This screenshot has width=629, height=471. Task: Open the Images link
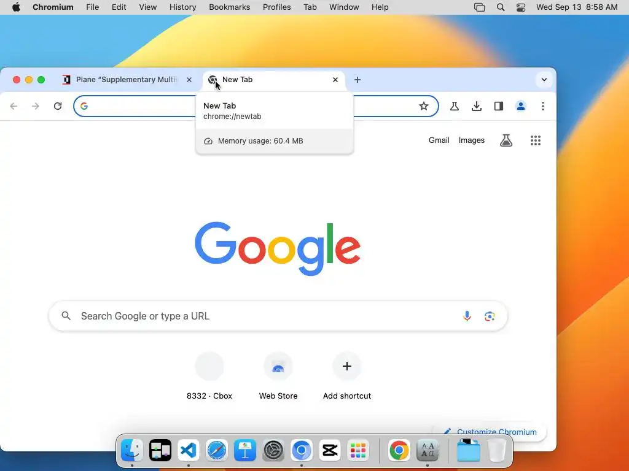[471, 140]
